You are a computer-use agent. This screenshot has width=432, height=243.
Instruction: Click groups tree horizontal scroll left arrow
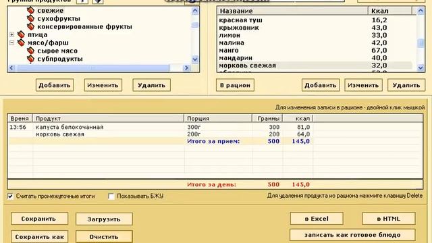coord(11,67)
